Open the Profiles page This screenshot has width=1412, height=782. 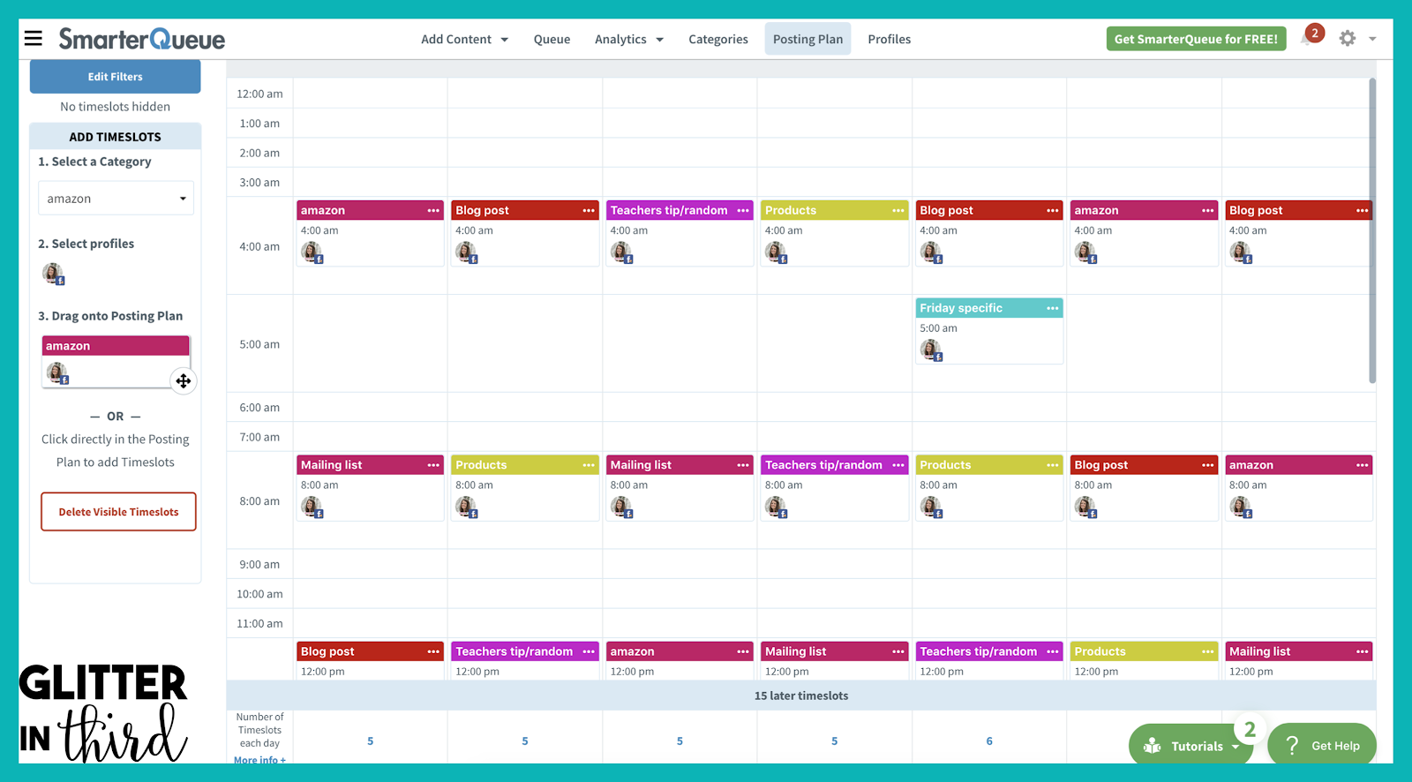coord(889,39)
